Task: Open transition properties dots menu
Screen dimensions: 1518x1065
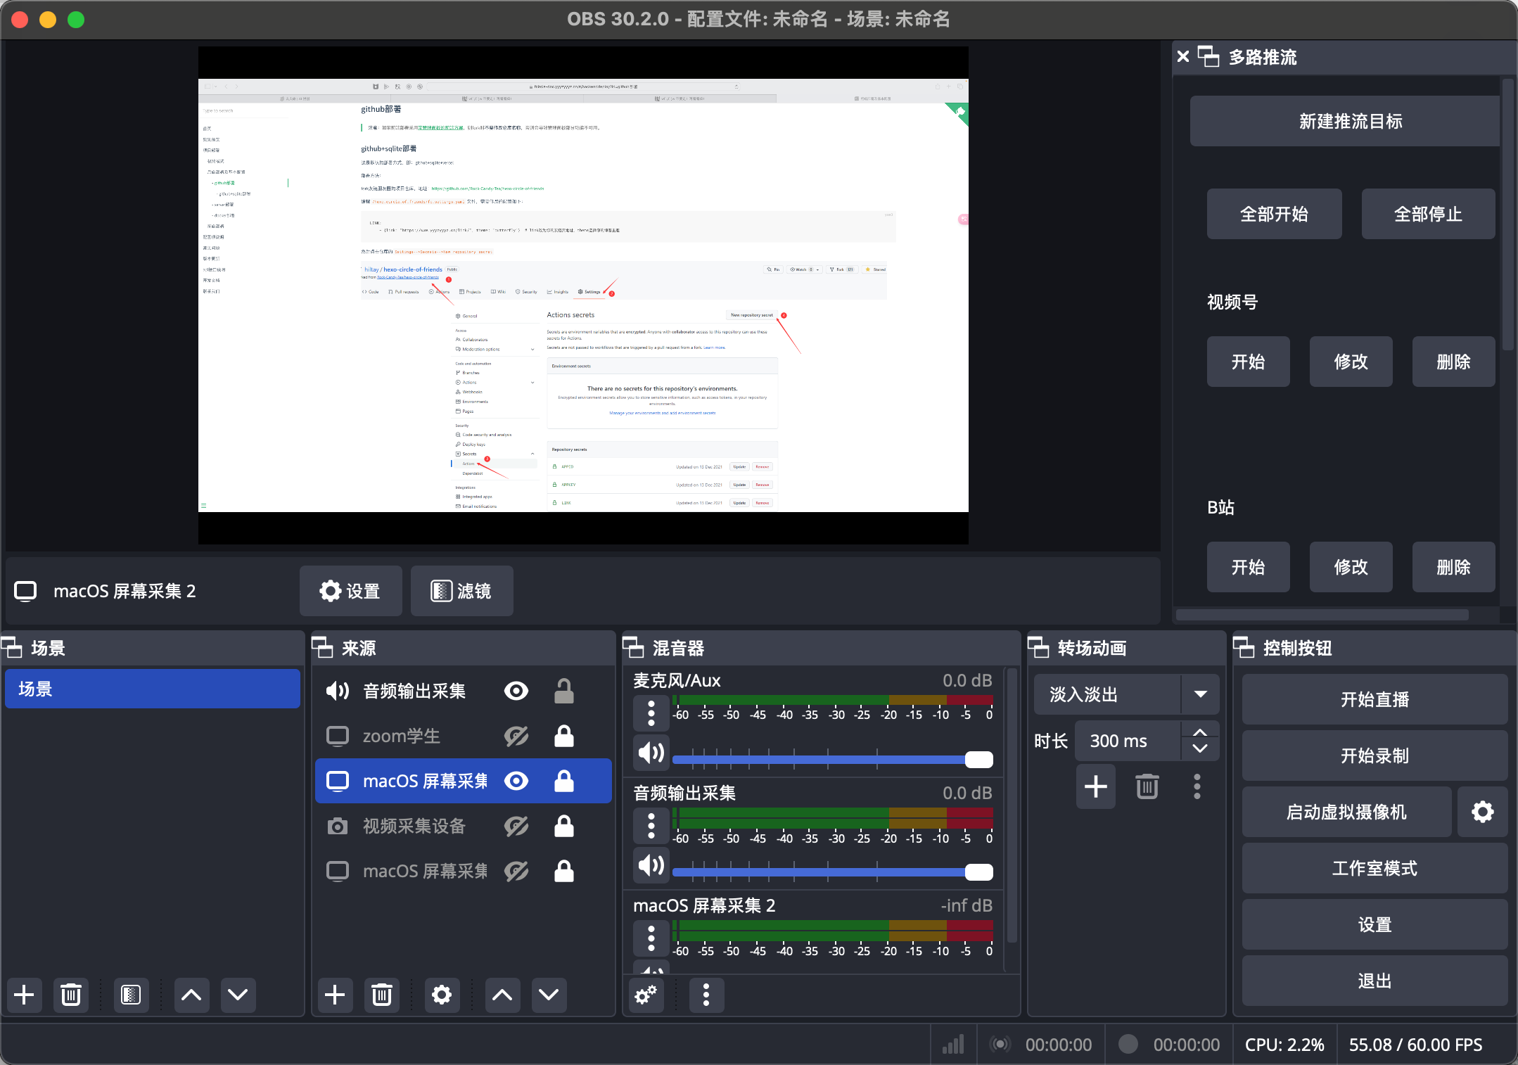Action: coord(1197,786)
